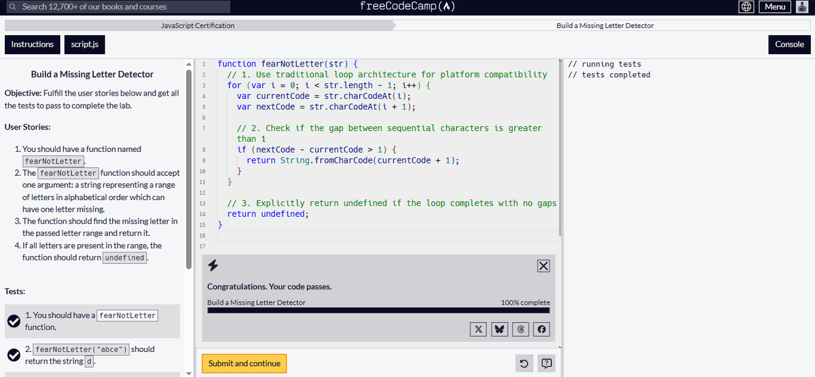Click the 'User Stories:' heading
This screenshot has width=815, height=377.
(27, 127)
